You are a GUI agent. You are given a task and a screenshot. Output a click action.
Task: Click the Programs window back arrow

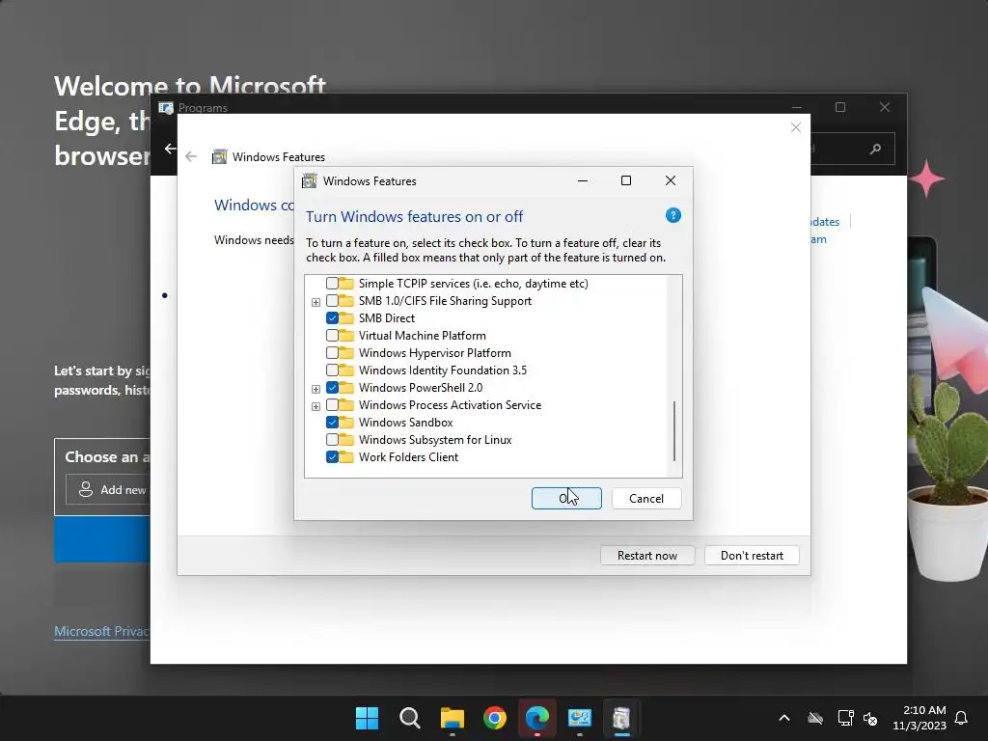point(170,148)
